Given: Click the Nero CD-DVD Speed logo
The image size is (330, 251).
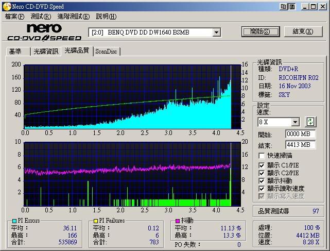Looking at the screenshot, I should (44, 32).
